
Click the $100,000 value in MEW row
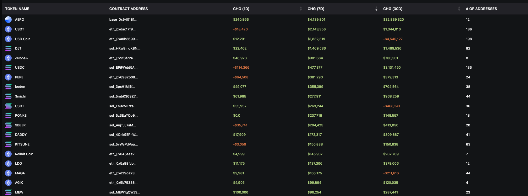point(241,192)
